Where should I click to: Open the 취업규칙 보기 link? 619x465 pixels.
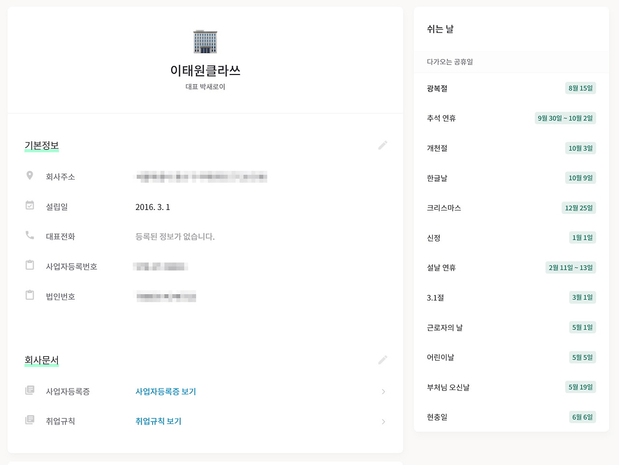click(158, 421)
